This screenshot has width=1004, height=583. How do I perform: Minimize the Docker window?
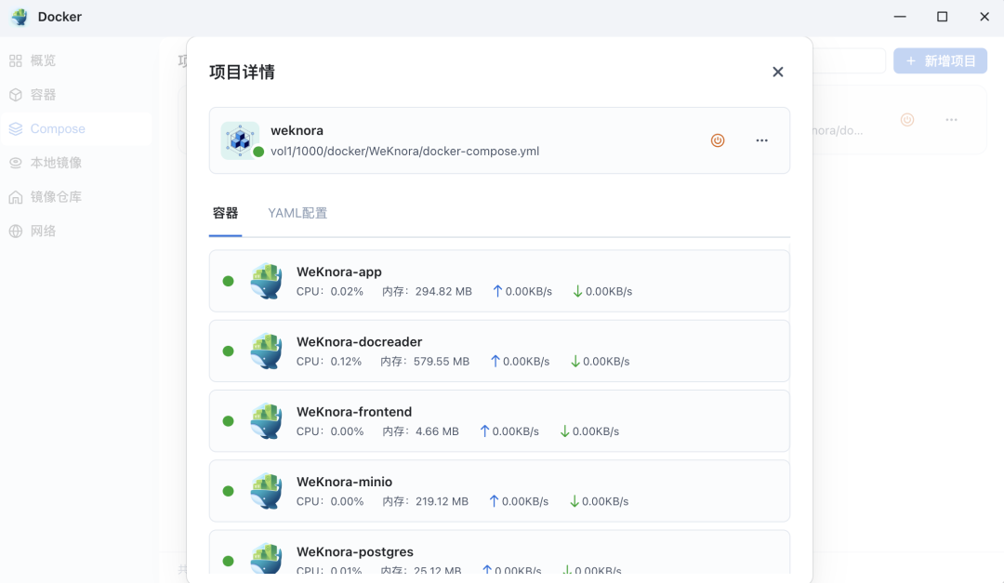point(900,17)
